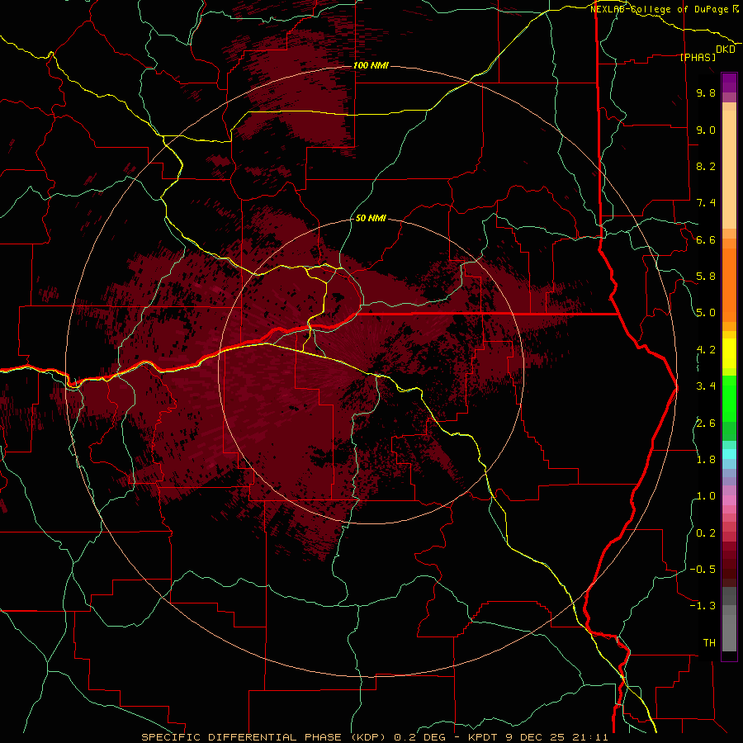This screenshot has width=743, height=743.
Task: Pick the orange band of the color bar
Action: [729, 284]
